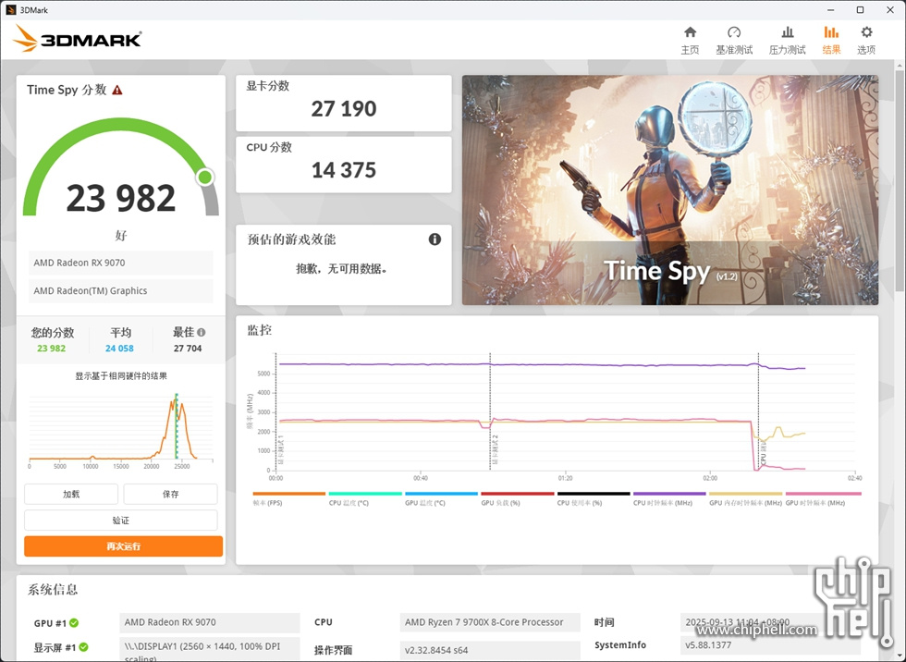Screen dimensions: 906x662
Task: Toggle the black CPU 使用率 legend swatch
Action: 594,494
